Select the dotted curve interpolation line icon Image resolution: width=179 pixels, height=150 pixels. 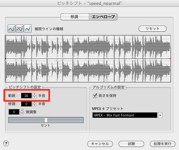pos(20,29)
